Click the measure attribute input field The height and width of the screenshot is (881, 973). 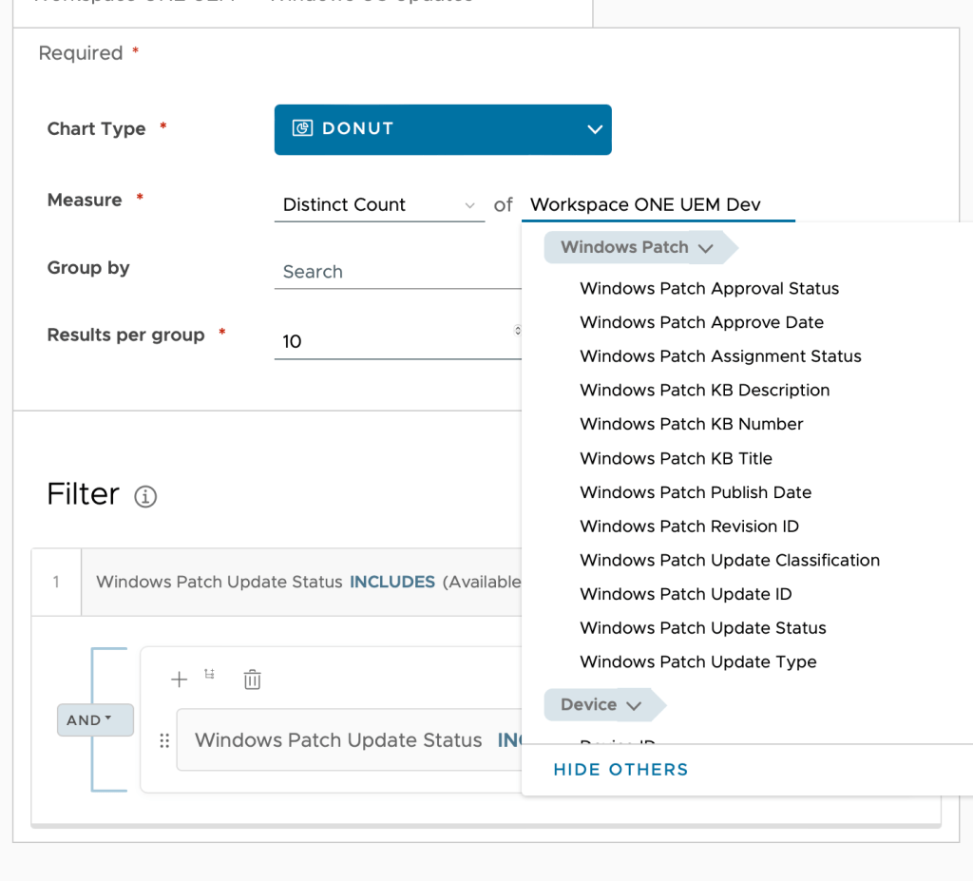pyautogui.click(x=658, y=205)
